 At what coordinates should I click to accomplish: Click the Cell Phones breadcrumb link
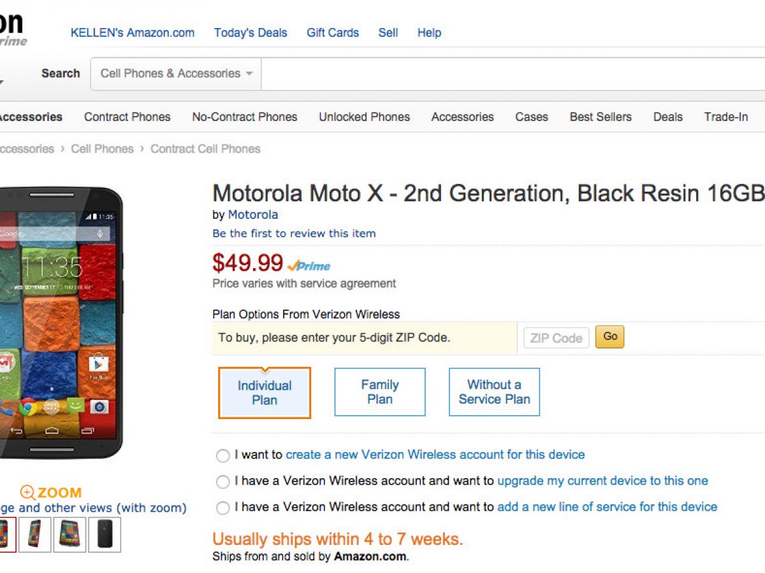[x=102, y=148]
